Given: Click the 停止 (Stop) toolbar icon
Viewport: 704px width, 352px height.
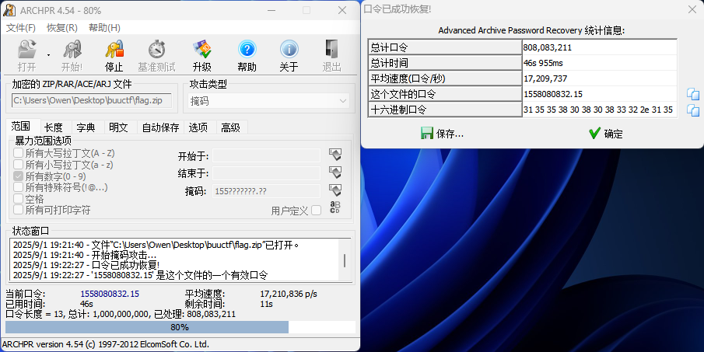Looking at the screenshot, I should (x=114, y=56).
